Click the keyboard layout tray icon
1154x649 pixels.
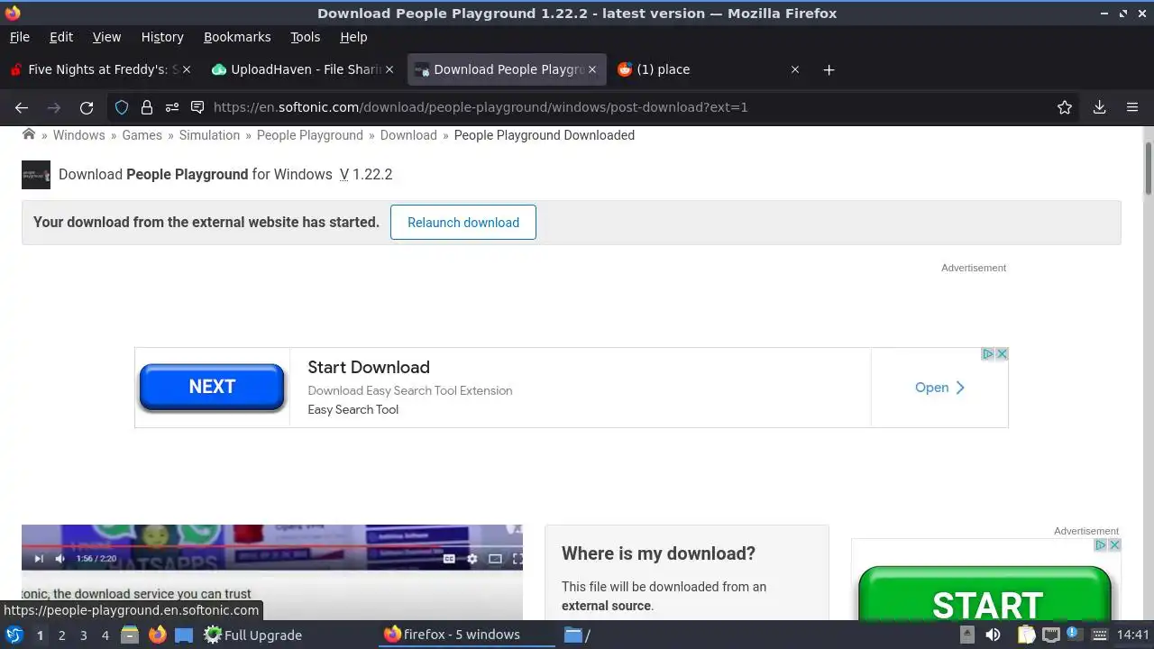tap(1101, 635)
